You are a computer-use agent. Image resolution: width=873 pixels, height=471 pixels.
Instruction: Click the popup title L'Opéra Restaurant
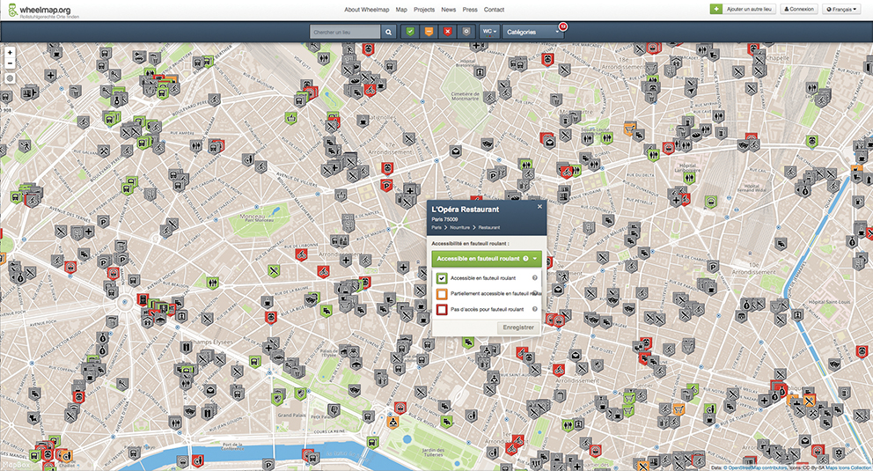tap(466, 210)
